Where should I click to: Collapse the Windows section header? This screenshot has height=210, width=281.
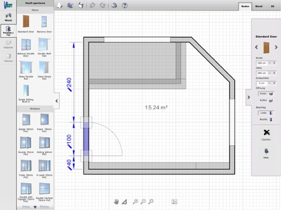click(x=35, y=108)
